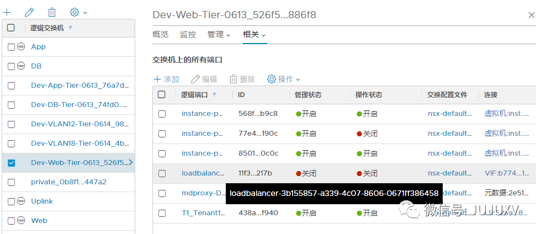Expand the 相关 tab dropdown
536x234 pixels.
coord(254,35)
